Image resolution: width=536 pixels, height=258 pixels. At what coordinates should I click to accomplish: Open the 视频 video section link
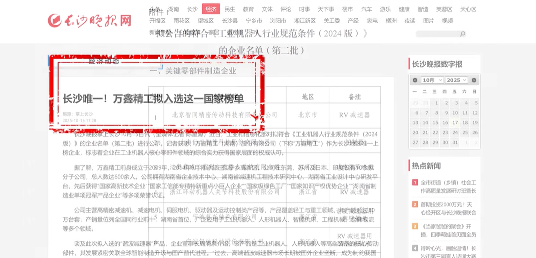point(447,21)
